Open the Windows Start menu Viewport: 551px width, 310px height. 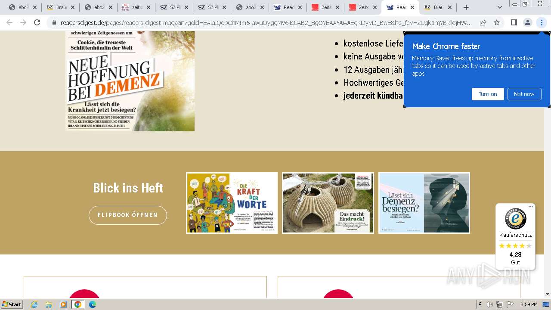(x=12, y=304)
